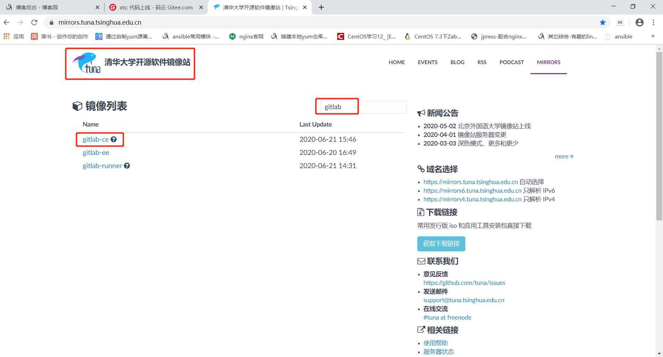This screenshot has width=663, height=357.
Task: Click the browser forward arrow
Action: (x=20, y=22)
